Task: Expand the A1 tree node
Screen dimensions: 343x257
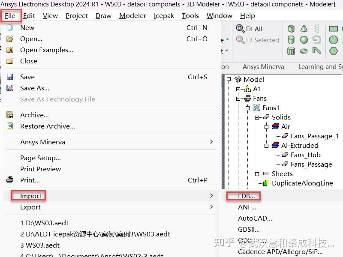Action: [238, 89]
